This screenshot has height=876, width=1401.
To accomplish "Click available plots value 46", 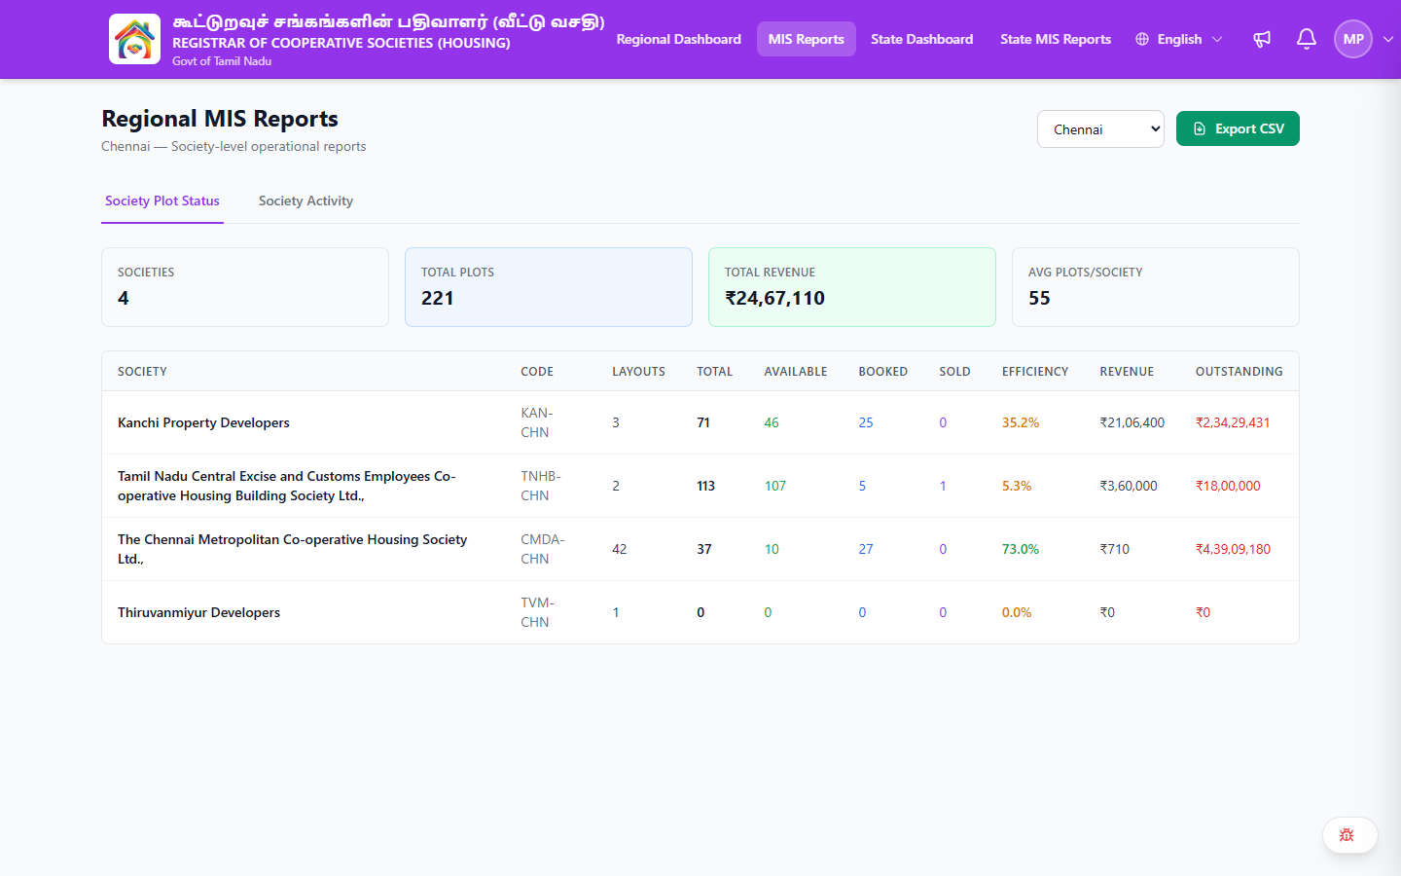I will 772,422.
